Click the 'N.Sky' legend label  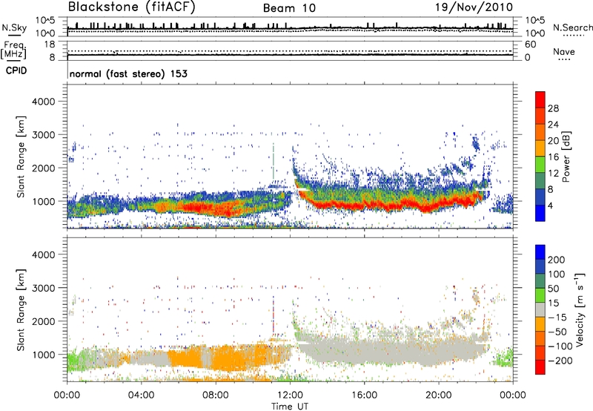coord(14,27)
